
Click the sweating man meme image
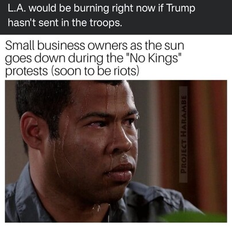(x=116, y=151)
